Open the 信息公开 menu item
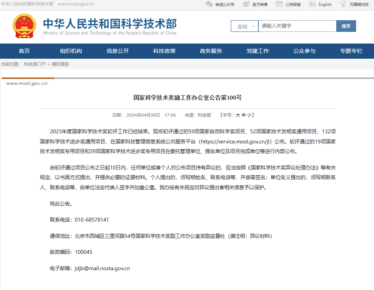 click(x=118, y=51)
